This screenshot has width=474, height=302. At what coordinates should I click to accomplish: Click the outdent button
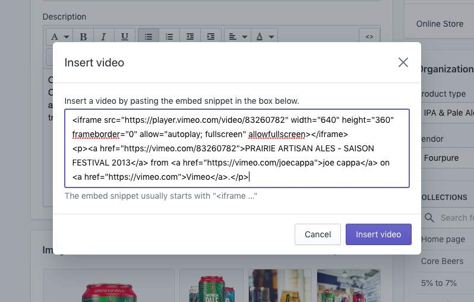[190, 37]
